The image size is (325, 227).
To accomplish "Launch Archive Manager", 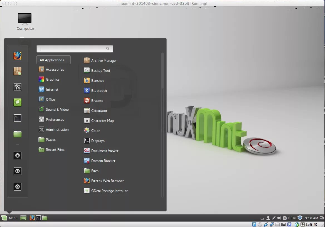I will click(x=100, y=60).
